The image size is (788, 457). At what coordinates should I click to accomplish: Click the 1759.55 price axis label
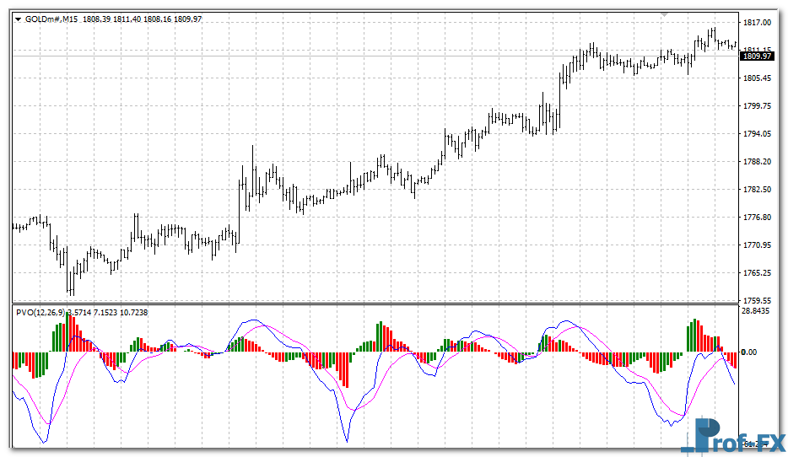[756, 300]
